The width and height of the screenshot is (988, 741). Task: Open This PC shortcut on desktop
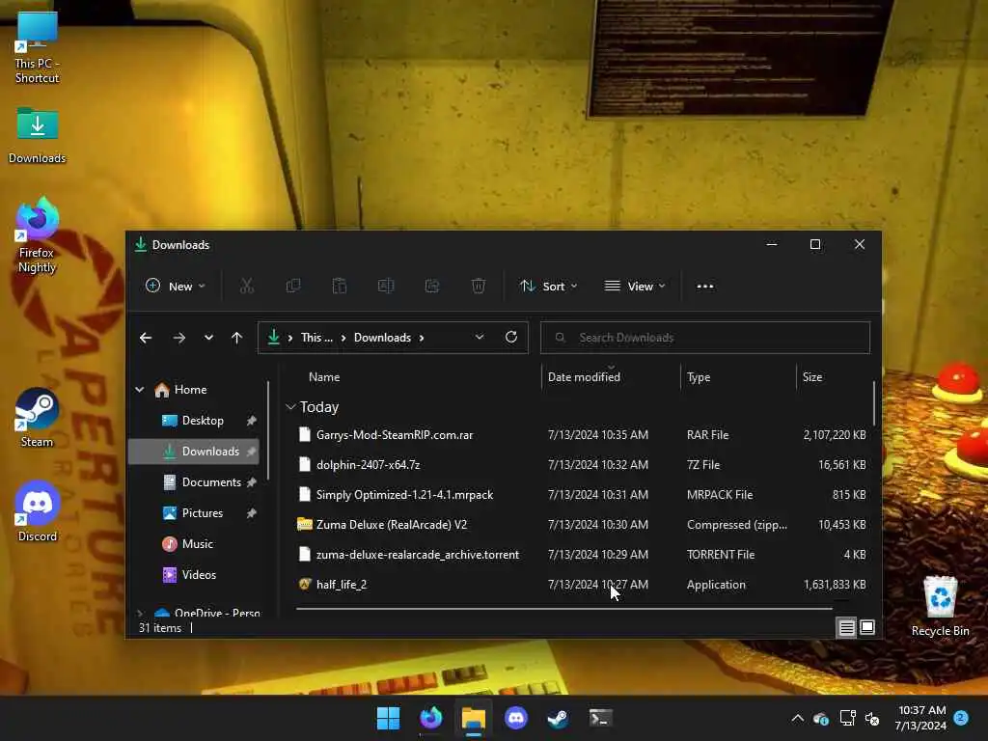(x=38, y=48)
